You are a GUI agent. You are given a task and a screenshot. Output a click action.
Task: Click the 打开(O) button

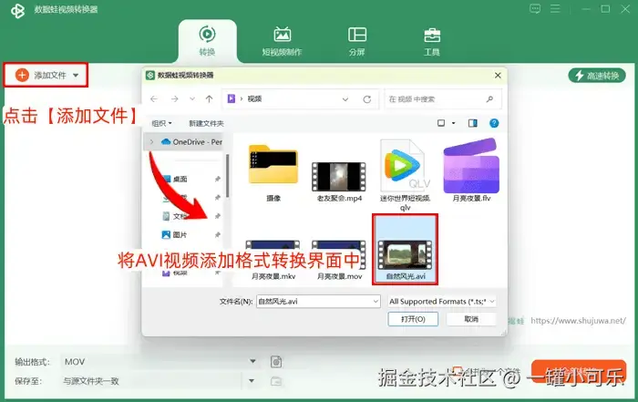coord(413,319)
